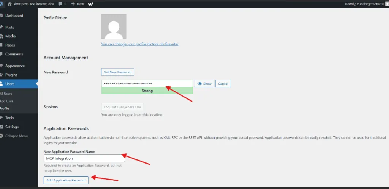Click the W plugin icon in admin bar
Viewport: 389px width, 189px height.
coord(90,4)
